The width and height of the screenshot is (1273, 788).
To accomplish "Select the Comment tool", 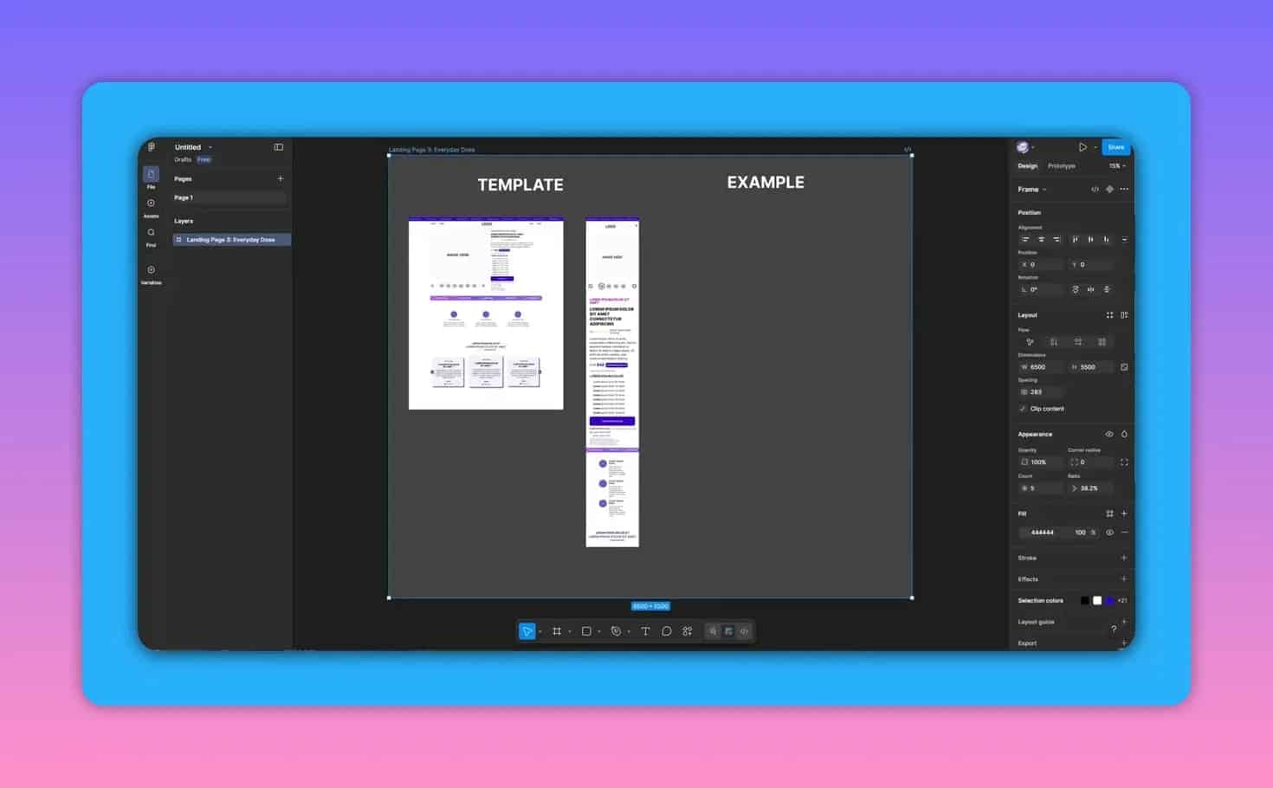I will [666, 631].
